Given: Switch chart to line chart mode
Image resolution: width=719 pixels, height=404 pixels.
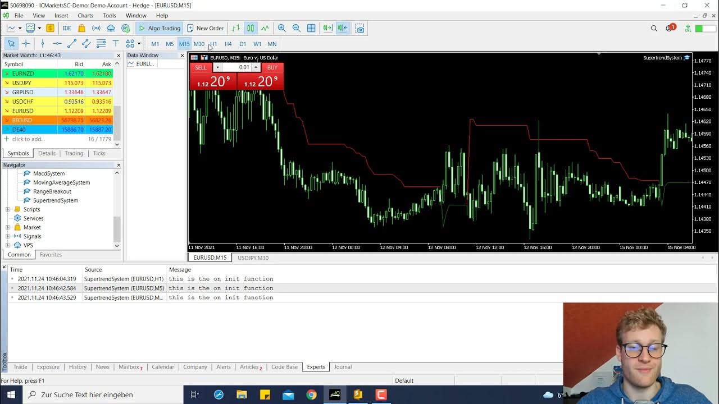Looking at the screenshot, I should point(265,28).
